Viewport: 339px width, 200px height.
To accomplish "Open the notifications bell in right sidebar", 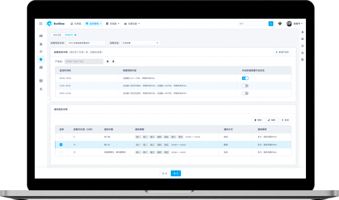I will (303, 32).
